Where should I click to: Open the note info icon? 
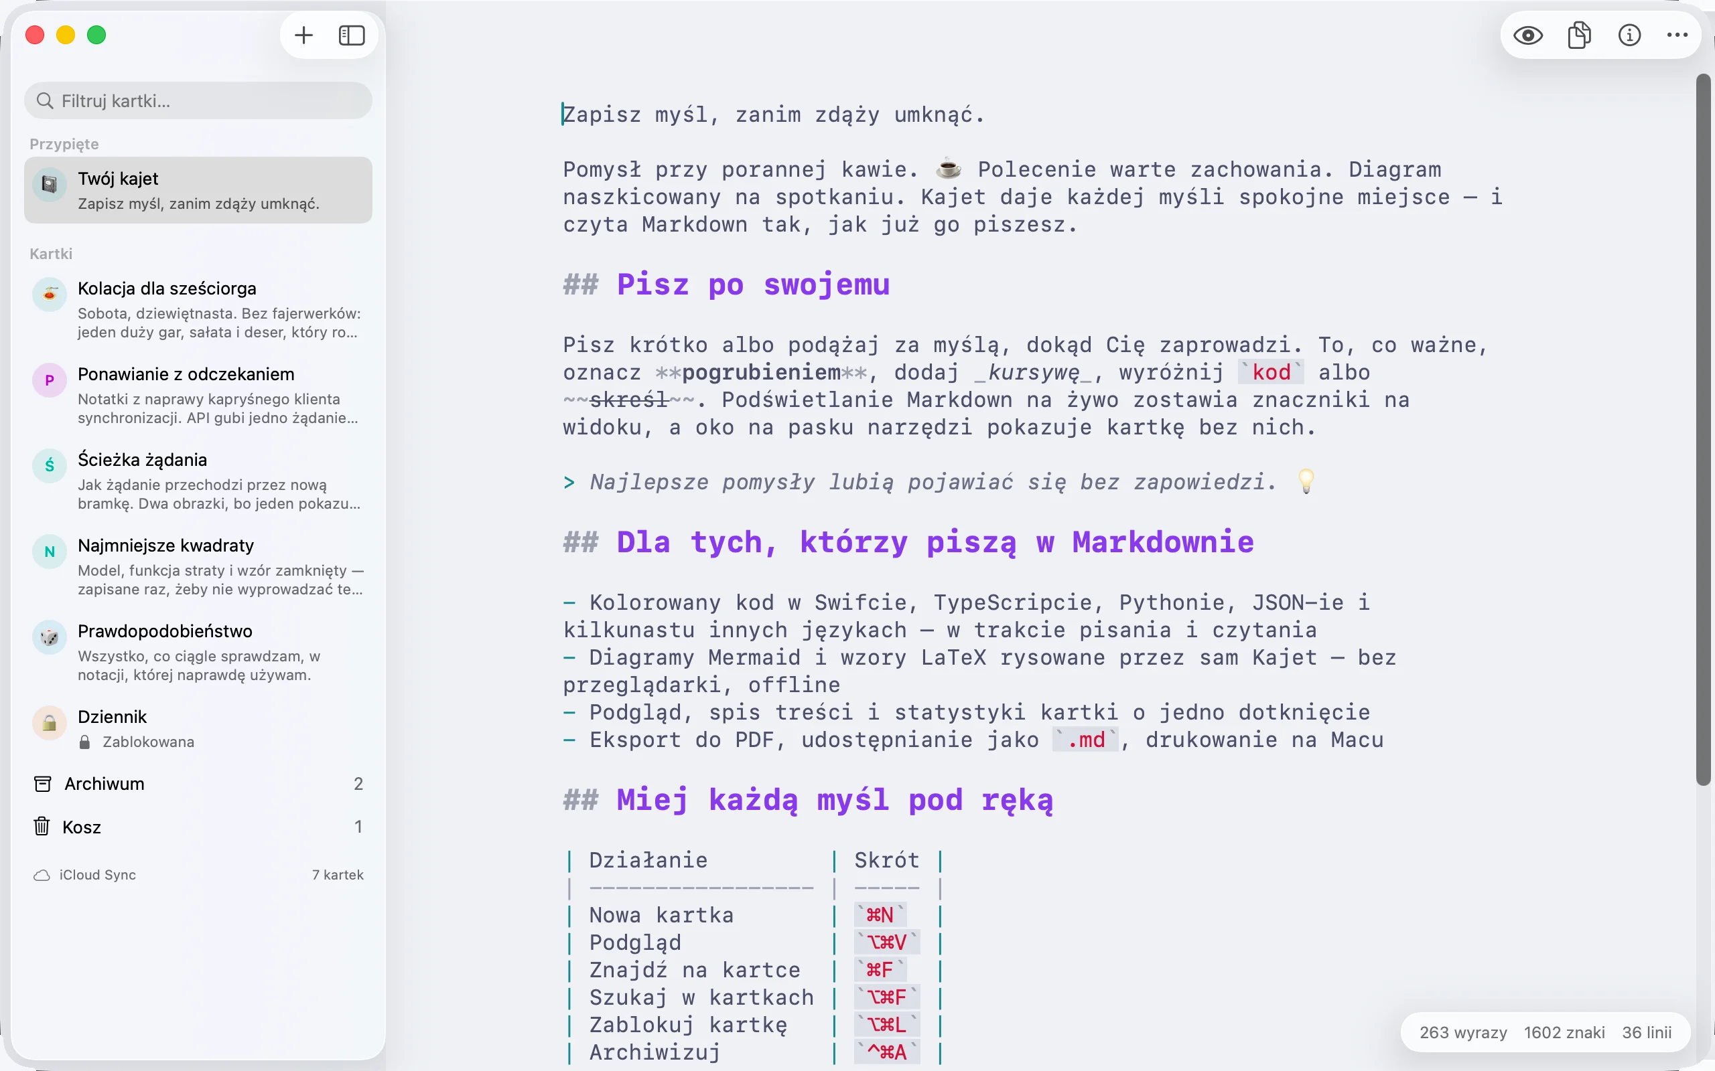pyautogui.click(x=1629, y=35)
